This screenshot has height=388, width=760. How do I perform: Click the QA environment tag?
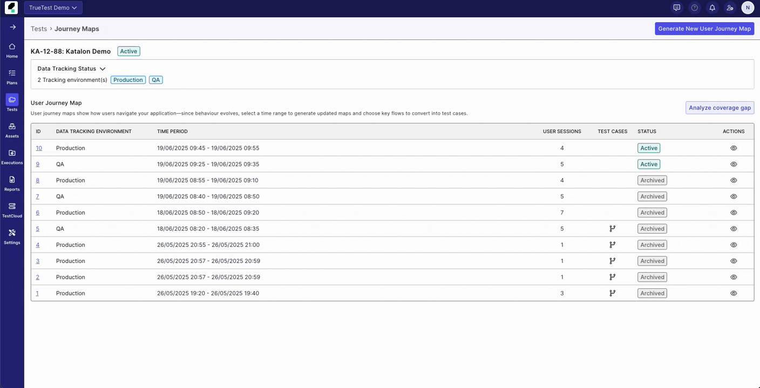point(156,80)
